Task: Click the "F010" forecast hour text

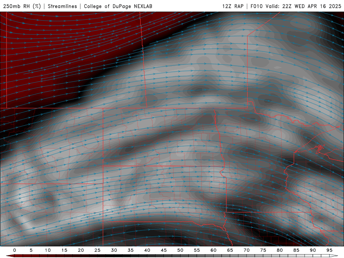Action: [256, 6]
